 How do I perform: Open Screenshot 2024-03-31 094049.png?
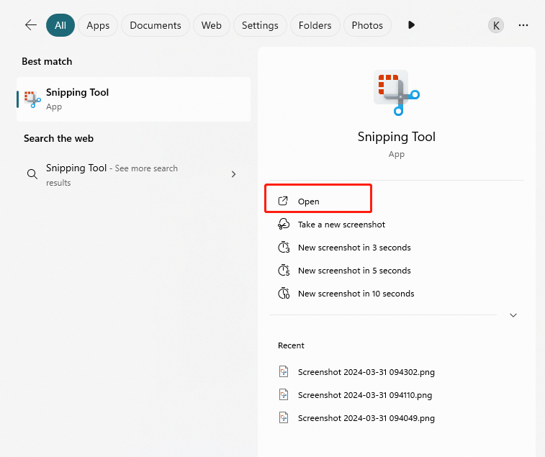[366, 418]
